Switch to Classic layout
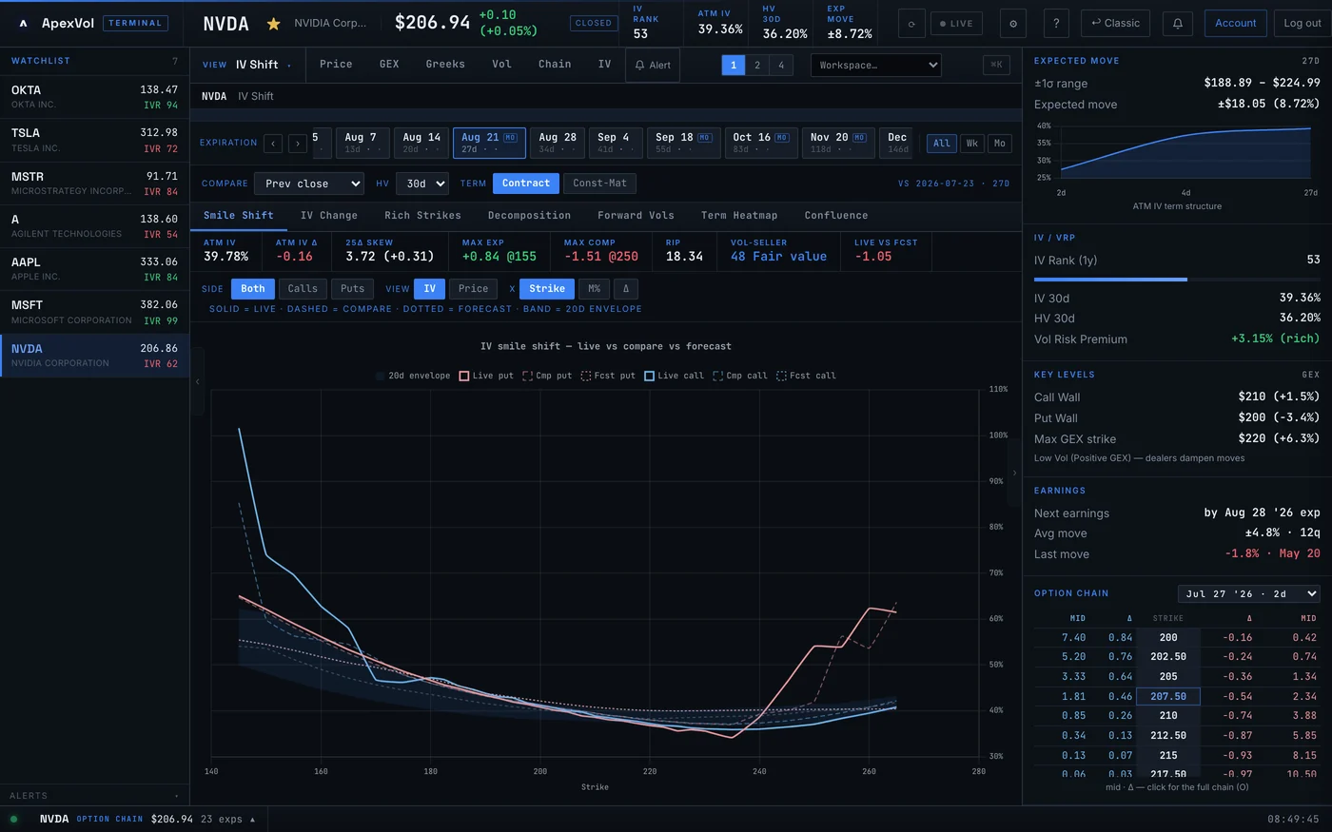The width and height of the screenshot is (1332, 832). (1115, 24)
